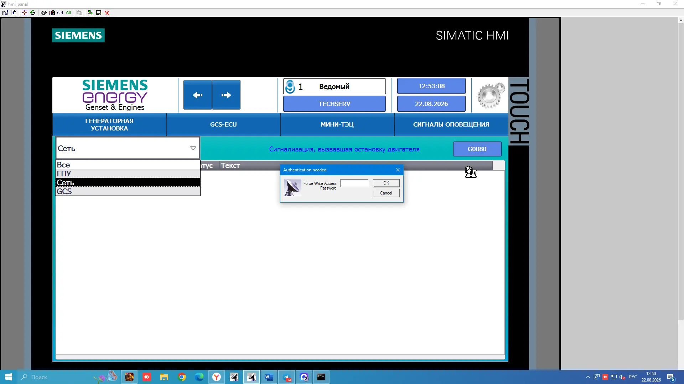Open settings via the gear icon
The image size is (684, 384).
pos(491,95)
